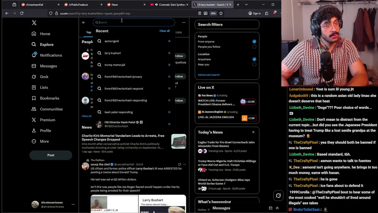The width and height of the screenshot is (378, 213).
Task: Focus the X search input field
Action: tap(134, 22)
